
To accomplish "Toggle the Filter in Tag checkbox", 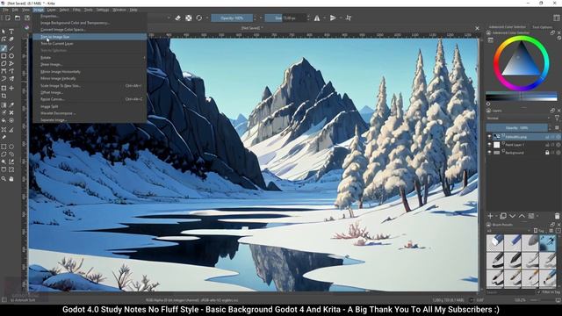I will tap(538, 292).
